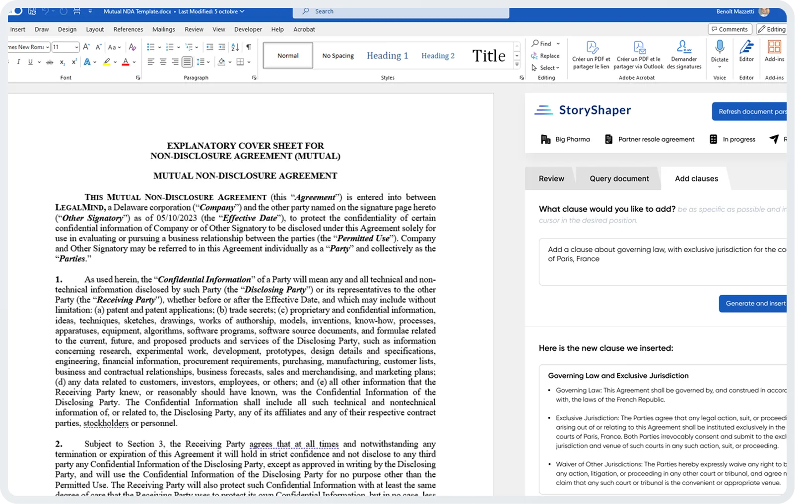Image resolution: width=795 pixels, height=504 pixels.
Task: Click the Multilevel List icon
Action: click(189, 47)
